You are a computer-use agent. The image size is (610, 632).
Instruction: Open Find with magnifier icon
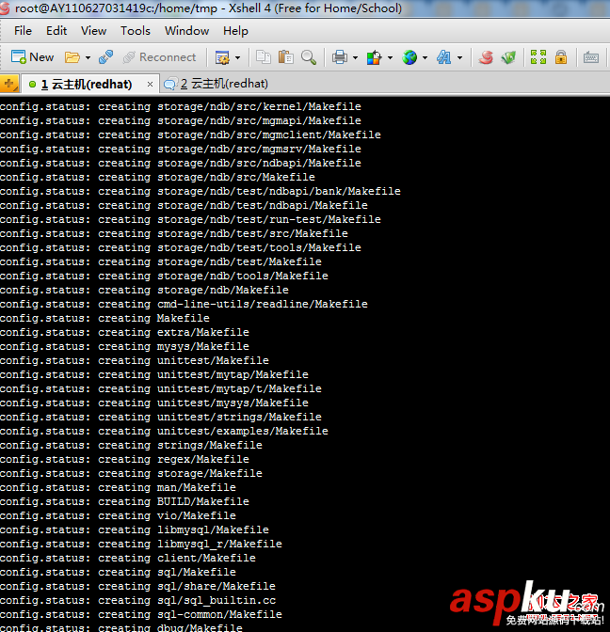coord(309,57)
